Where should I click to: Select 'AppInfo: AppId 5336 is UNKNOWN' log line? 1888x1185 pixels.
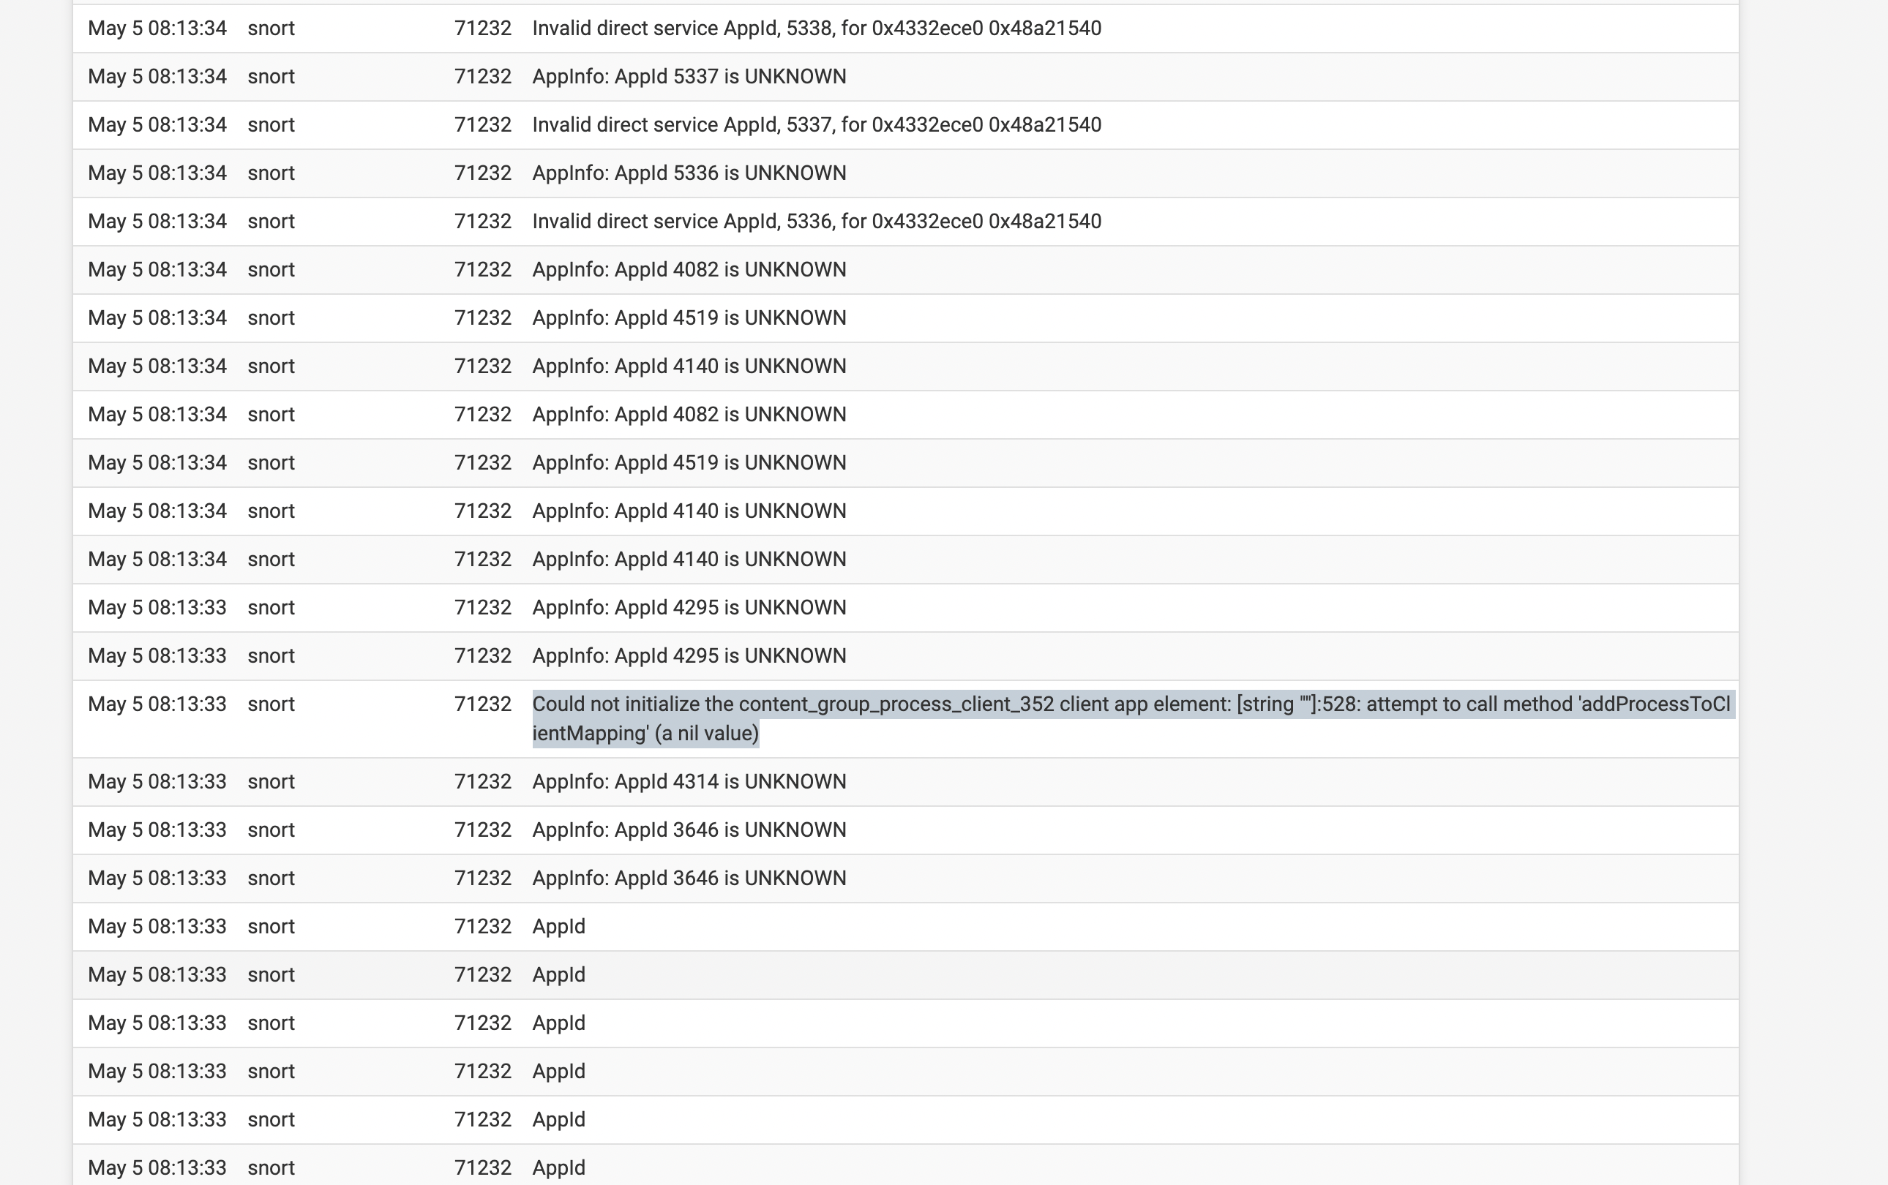(x=689, y=173)
